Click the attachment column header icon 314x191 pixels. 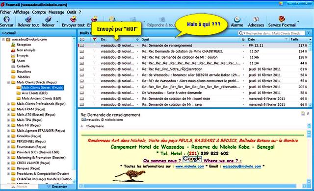coord(243,39)
